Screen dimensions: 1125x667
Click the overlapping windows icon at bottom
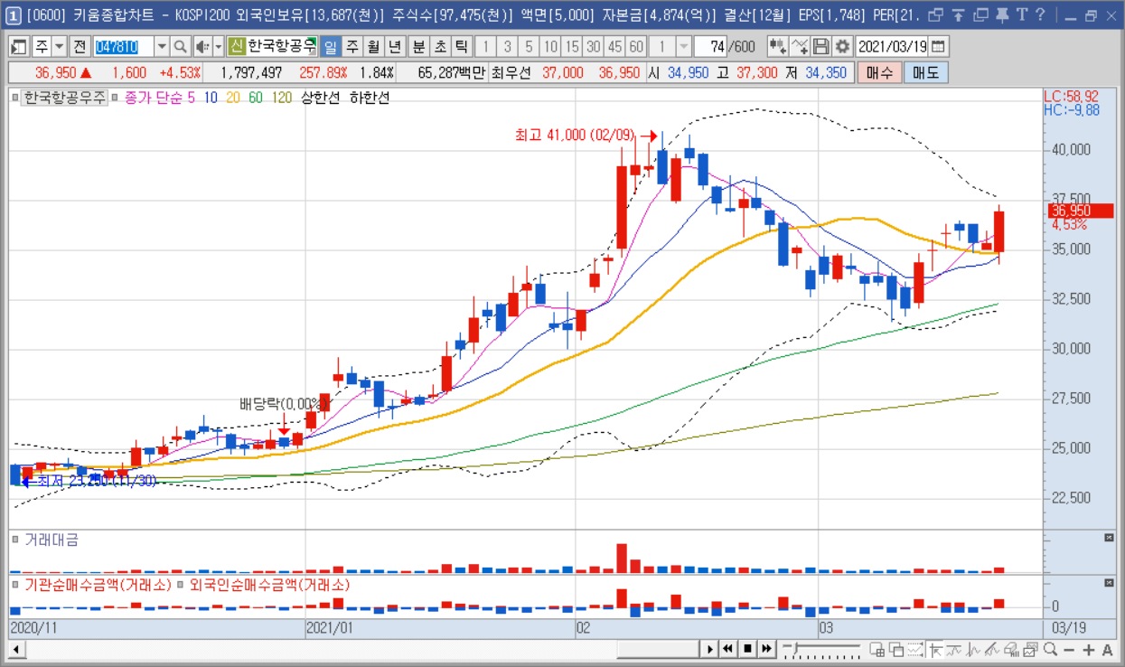[x=896, y=649]
